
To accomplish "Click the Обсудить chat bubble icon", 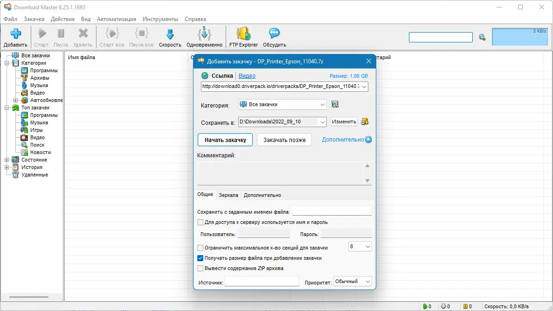I will pos(274,34).
